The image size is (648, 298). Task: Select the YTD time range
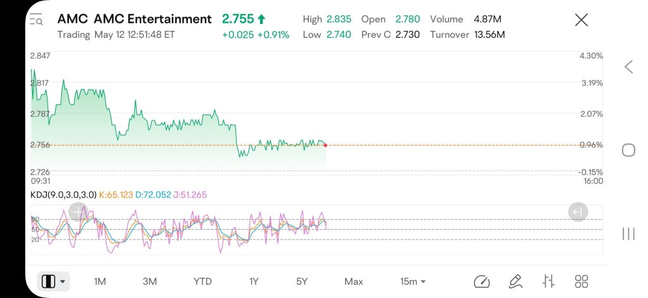(202, 282)
